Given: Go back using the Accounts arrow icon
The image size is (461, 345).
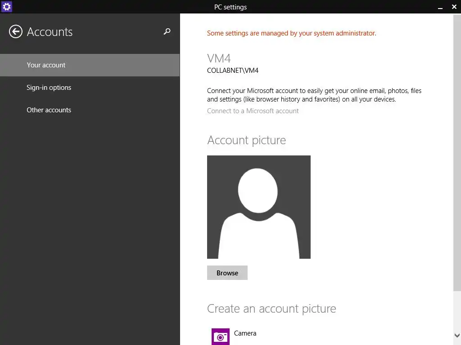Looking at the screenshot, I should tap(16, 32).
